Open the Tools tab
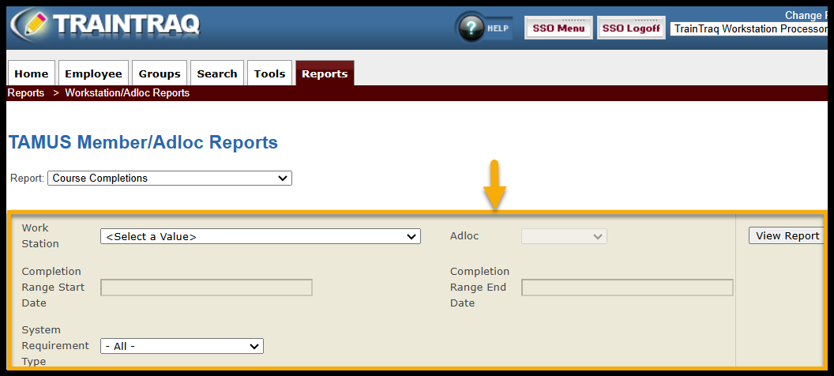The image size is (834, 376). pos(269,73)
